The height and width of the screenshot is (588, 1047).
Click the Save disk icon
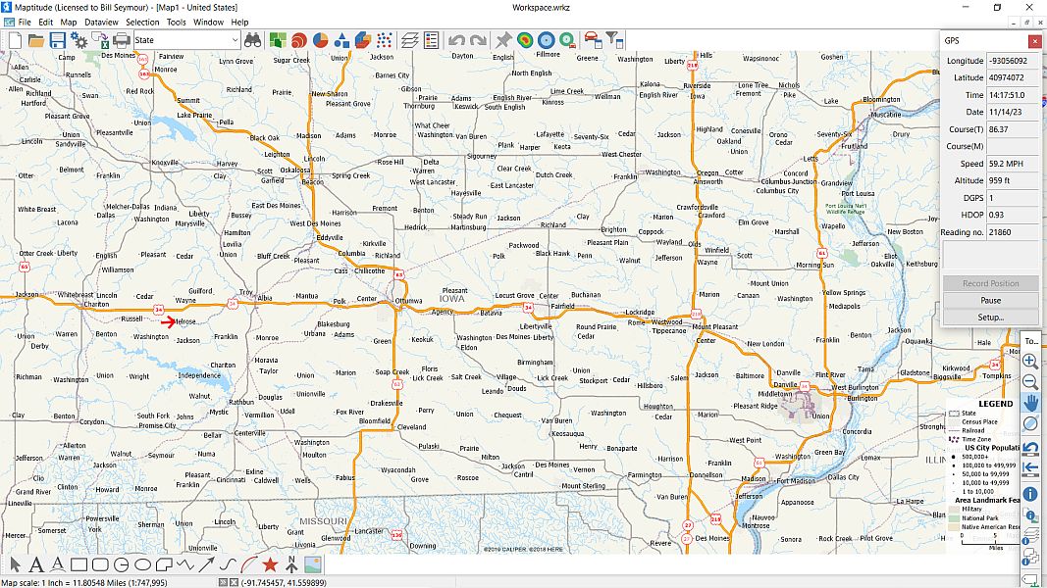point(58,40)
